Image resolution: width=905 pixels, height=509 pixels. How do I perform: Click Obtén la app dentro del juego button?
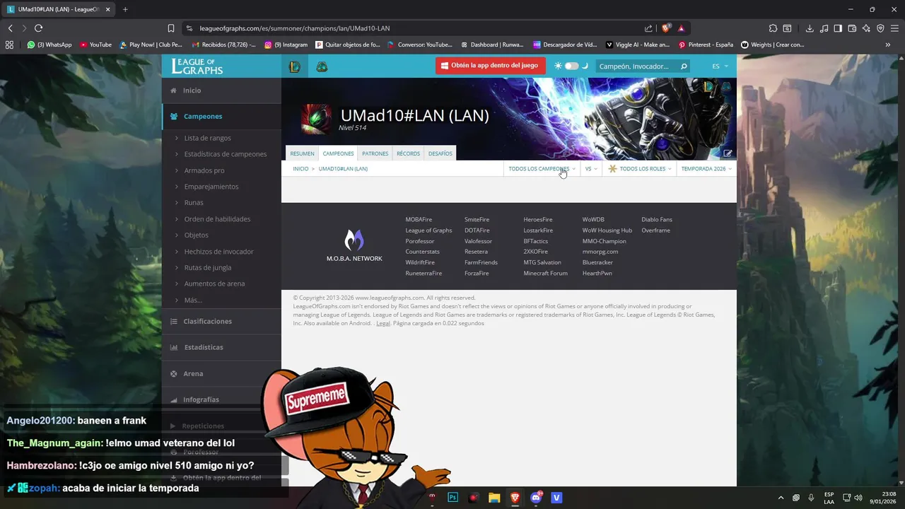tap(490, 66)
